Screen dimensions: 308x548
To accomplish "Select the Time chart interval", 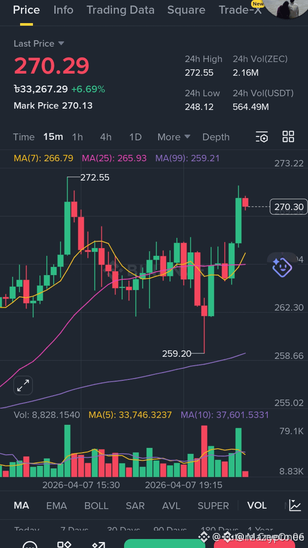I will (24, 137).
